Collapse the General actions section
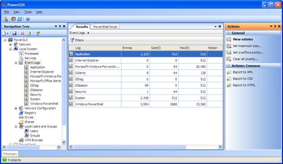This screenshot has height=164, width=283. tap(229, 33)
